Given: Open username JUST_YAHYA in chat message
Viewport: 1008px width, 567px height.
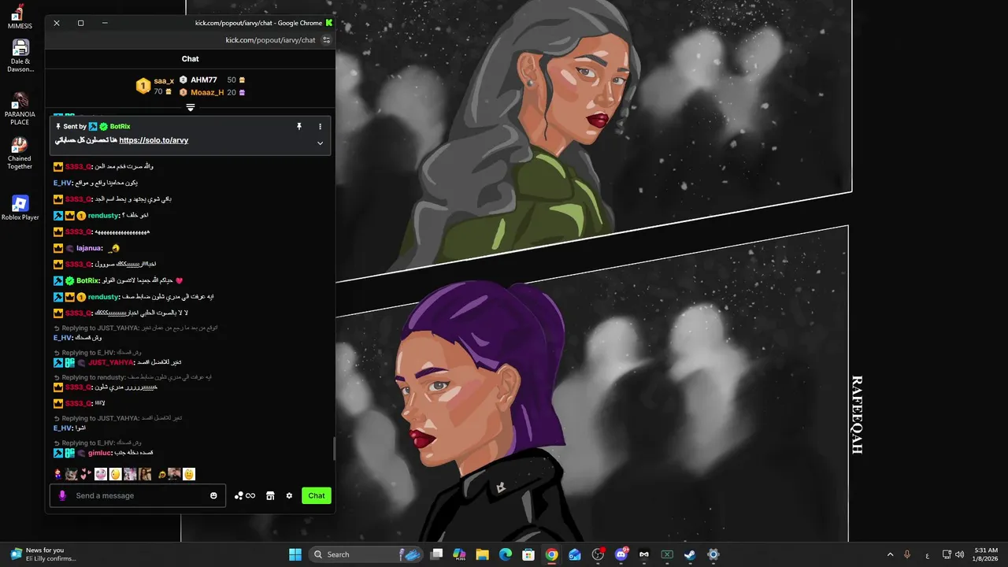Looking at the screenshot, I should tap(111, 362).
